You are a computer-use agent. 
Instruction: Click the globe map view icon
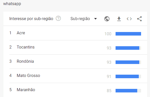[x=107, y=19]
